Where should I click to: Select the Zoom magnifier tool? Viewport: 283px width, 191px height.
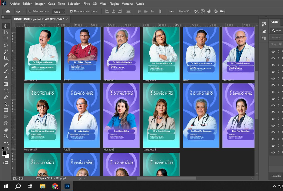tap(6, 136)
